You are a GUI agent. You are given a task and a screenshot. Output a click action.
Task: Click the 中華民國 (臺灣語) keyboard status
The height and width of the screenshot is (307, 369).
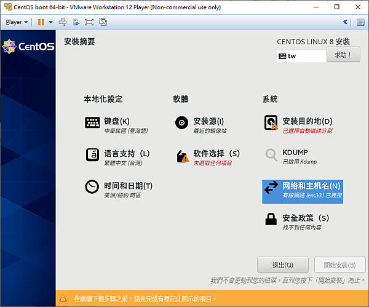point(126,130)
